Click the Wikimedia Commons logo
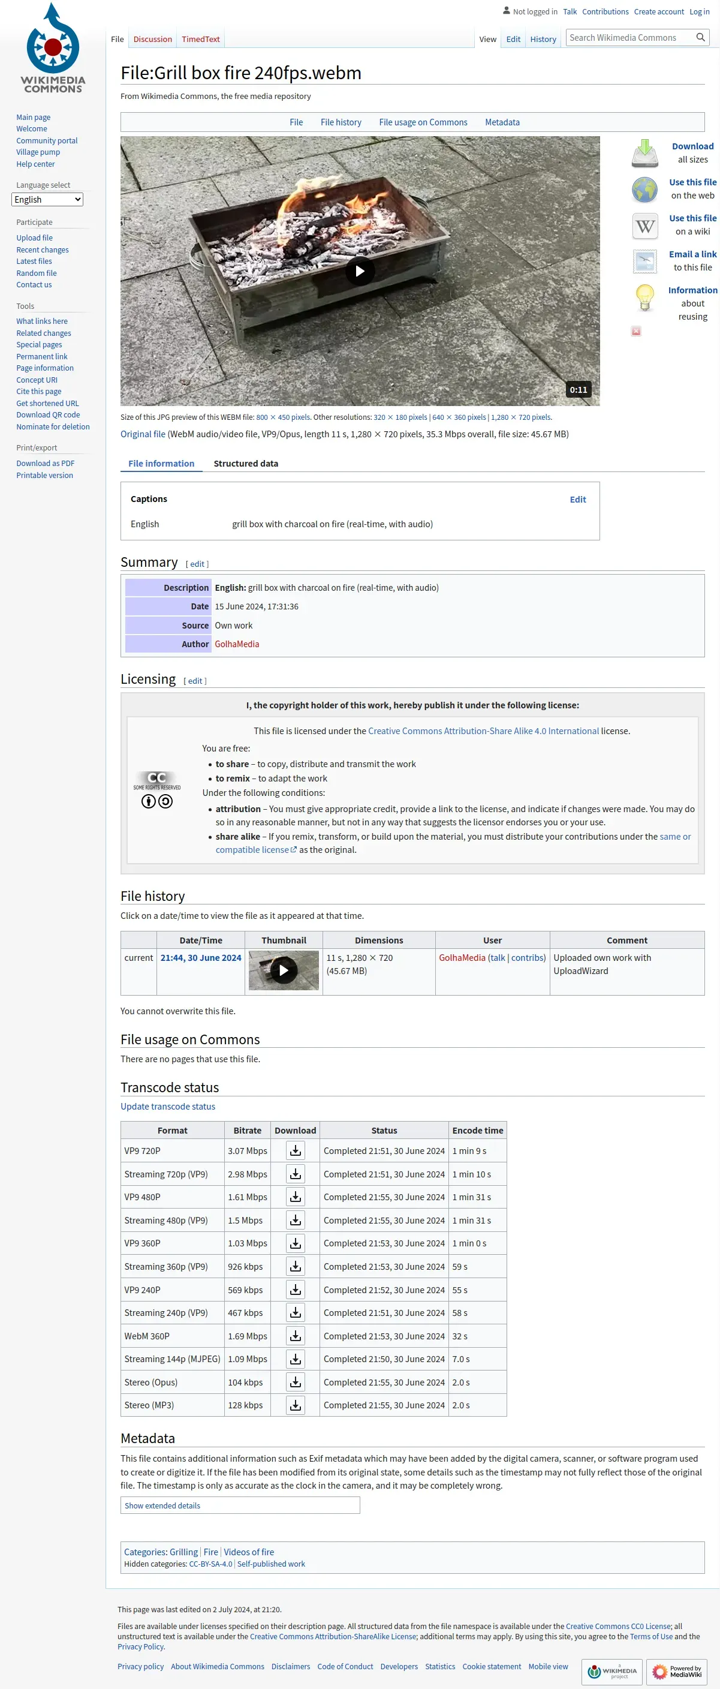720x1689 pixels. point(52,48)
